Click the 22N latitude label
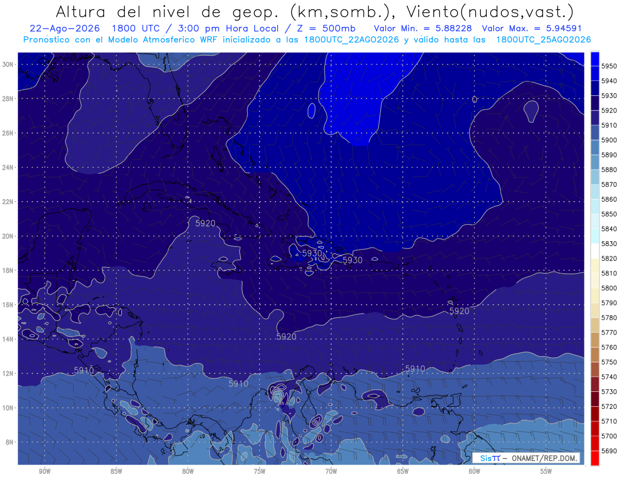The height and width of the screenshot is (478, 619). [x=8, y=202]
